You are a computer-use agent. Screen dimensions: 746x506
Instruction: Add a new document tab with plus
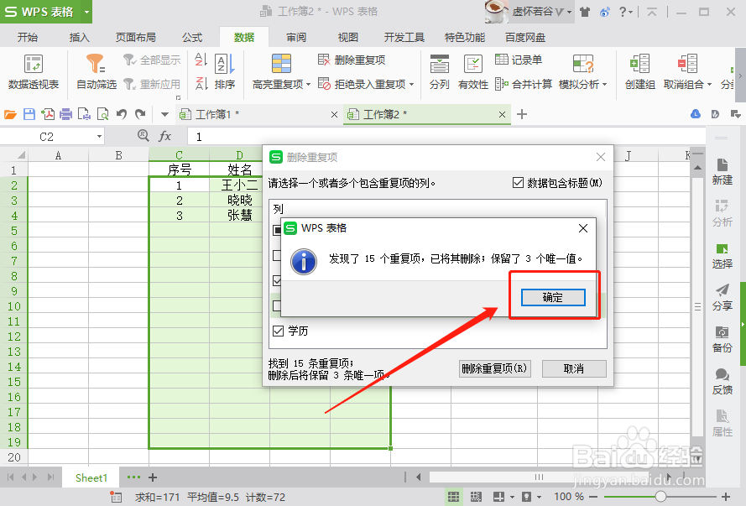(522, 114)
